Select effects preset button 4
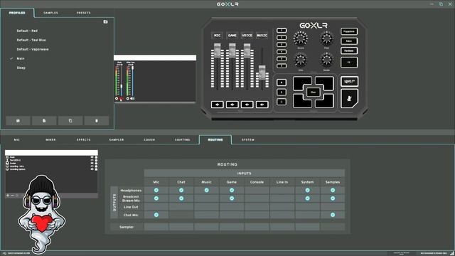The image size is (455, 256). tap(282, 52)
